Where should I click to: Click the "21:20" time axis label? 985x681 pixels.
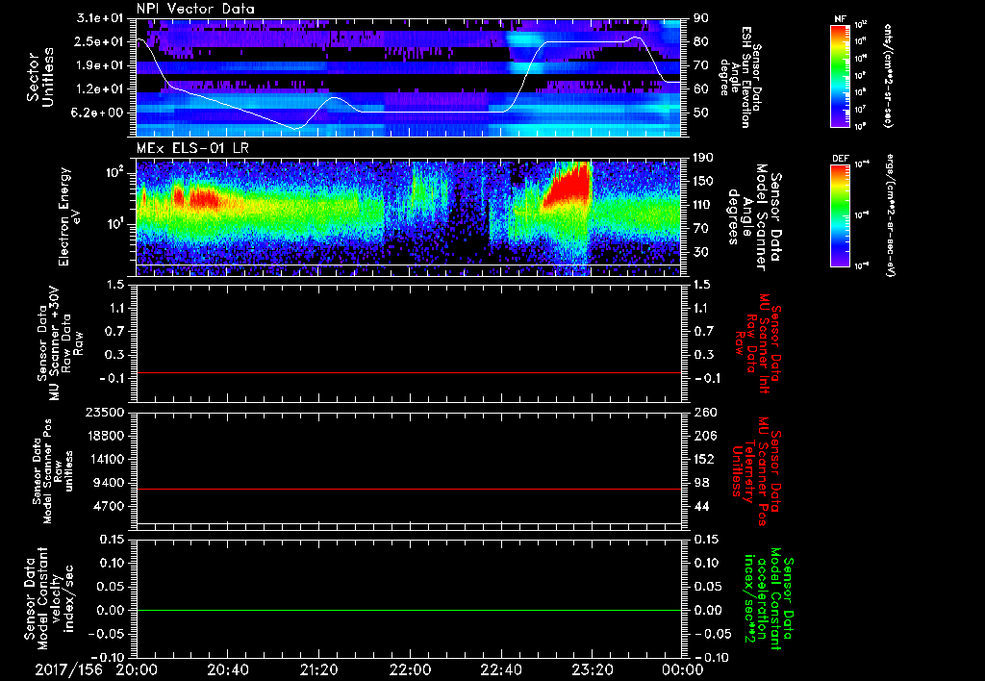(318, 669)
